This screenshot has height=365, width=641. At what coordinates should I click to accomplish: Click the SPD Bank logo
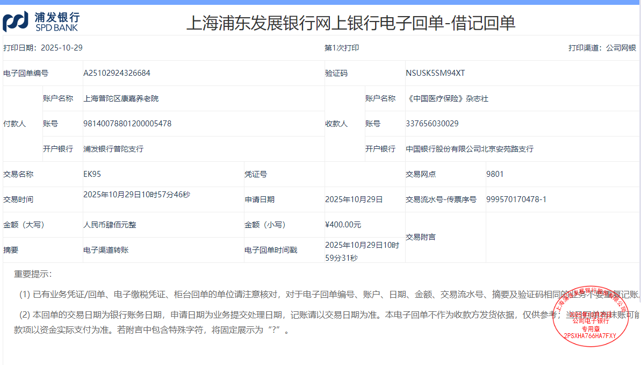[41, 22]
